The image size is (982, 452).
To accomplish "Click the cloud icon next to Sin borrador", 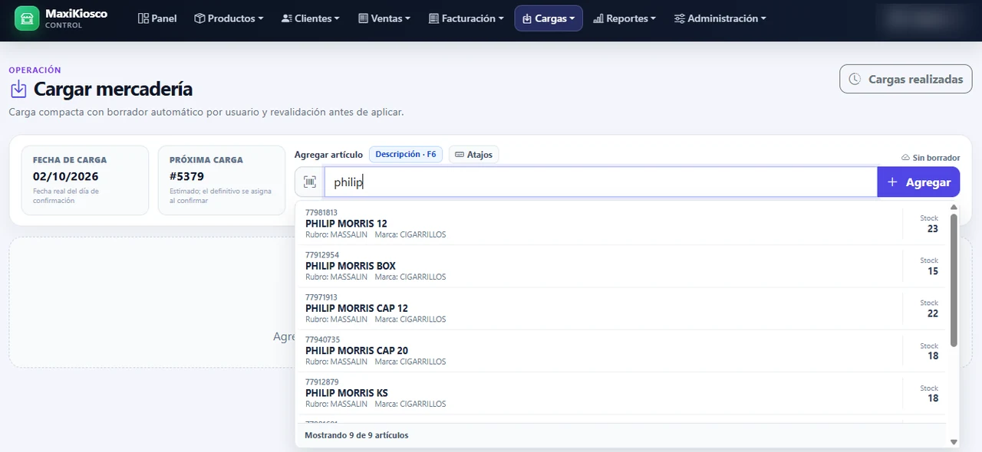I will [x=905, y=158].
